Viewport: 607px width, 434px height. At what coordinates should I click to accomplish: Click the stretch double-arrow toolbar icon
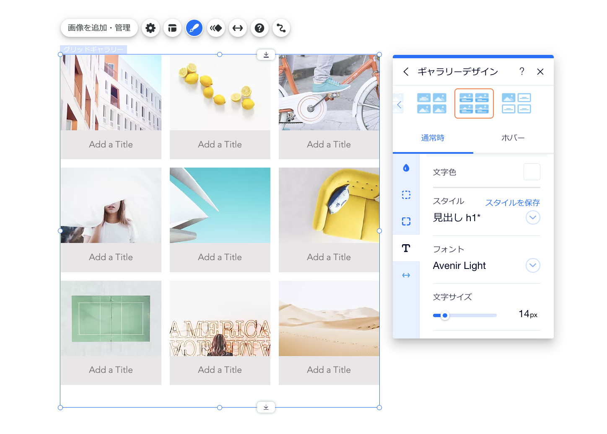(x=238, y=28)
